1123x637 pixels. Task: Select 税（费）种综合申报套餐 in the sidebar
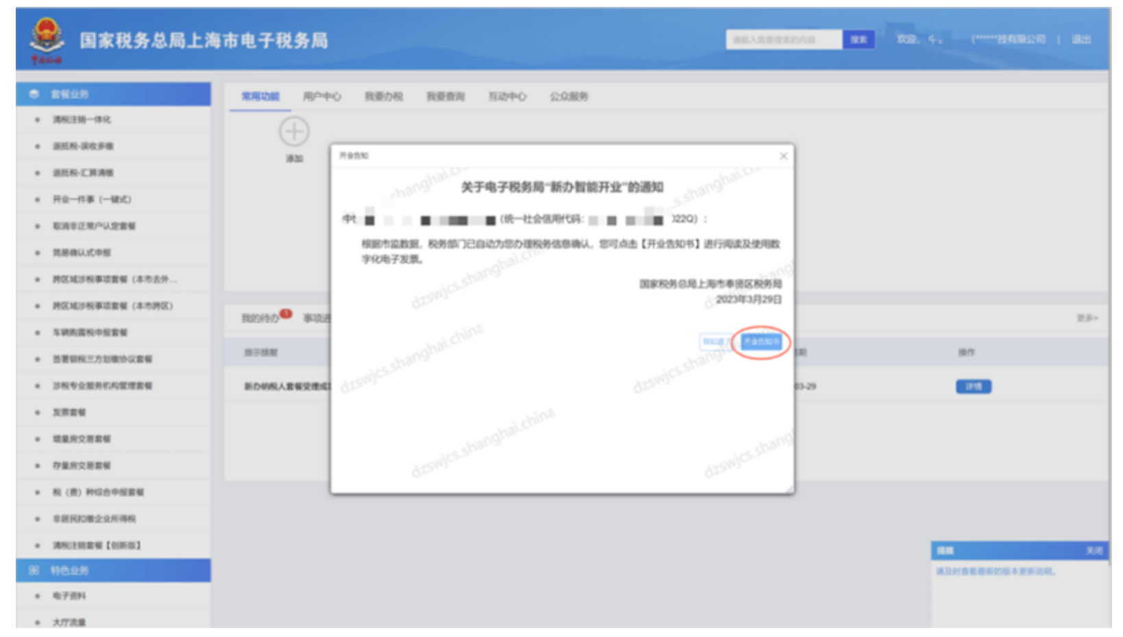(x=99, y=493)
